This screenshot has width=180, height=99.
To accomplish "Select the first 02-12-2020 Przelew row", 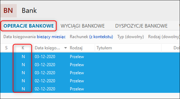I will click(90, 81).
